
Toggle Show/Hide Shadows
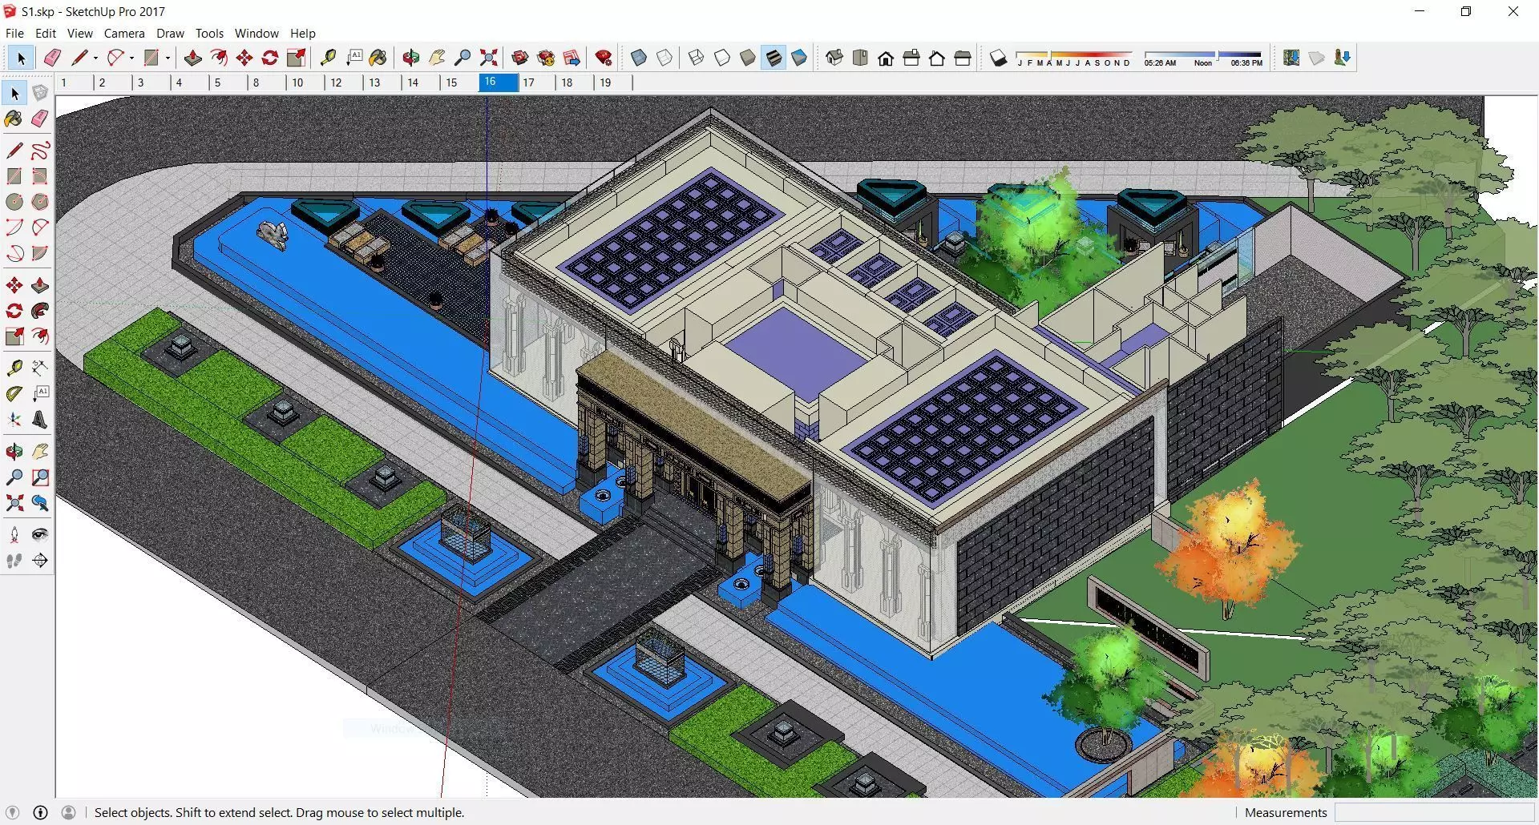[x=998, y=58]
